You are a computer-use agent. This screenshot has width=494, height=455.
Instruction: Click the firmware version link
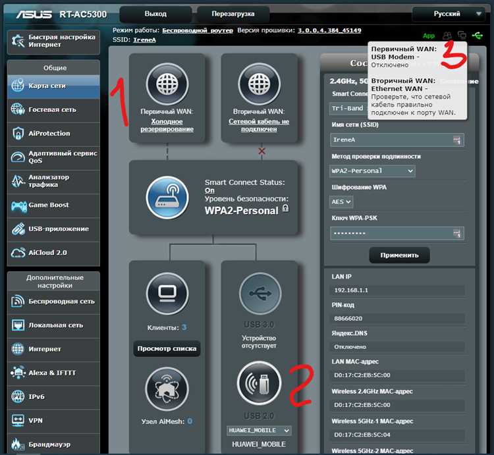(329, 30)
